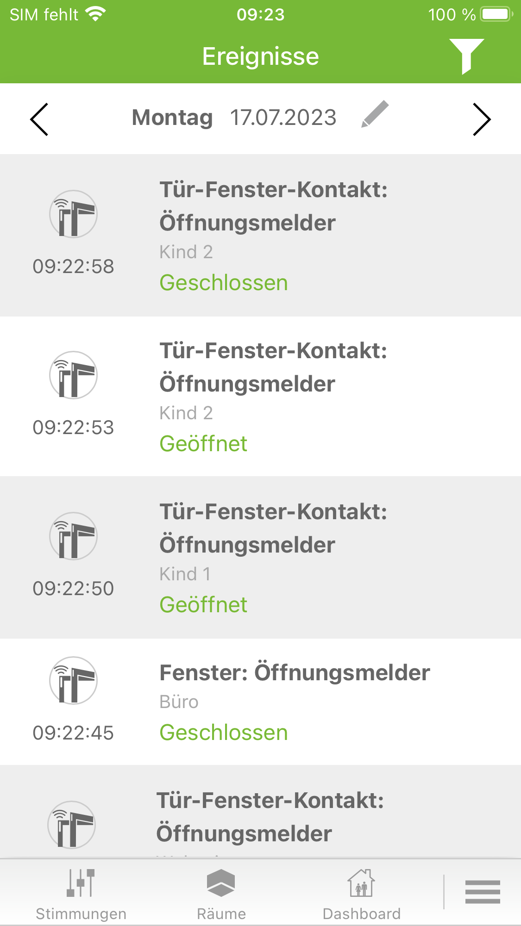
Task: Tap sensor icon of Büro window event
Action: [73, 680]
